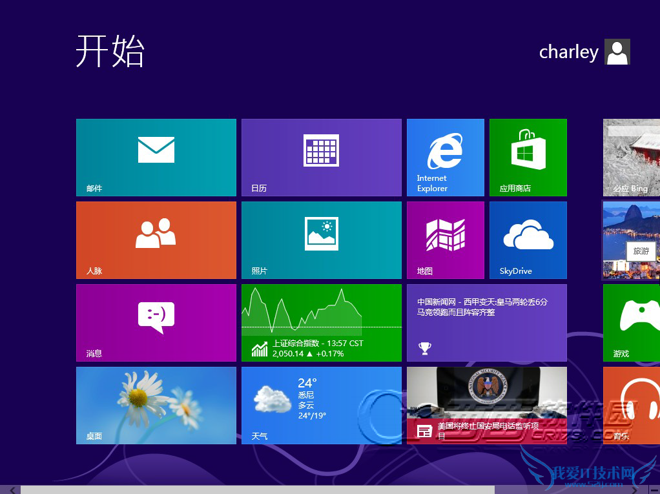Open the Store (应用商店) tile
This screenshot has height=494, width=660.
pyautogui.click(x=528, y=158)
